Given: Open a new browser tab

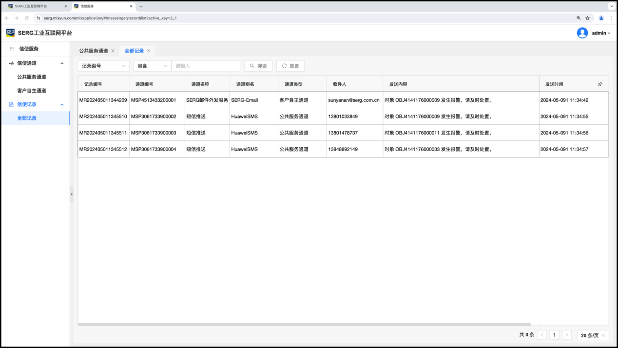Looking at the screenshot, I should tap(141, 6).
